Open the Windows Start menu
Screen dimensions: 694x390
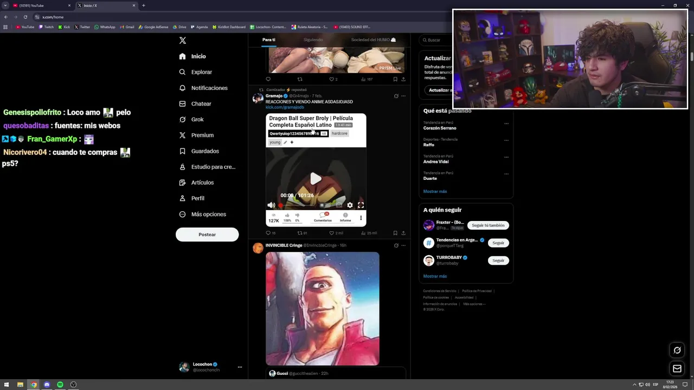(x=7, y=385)
